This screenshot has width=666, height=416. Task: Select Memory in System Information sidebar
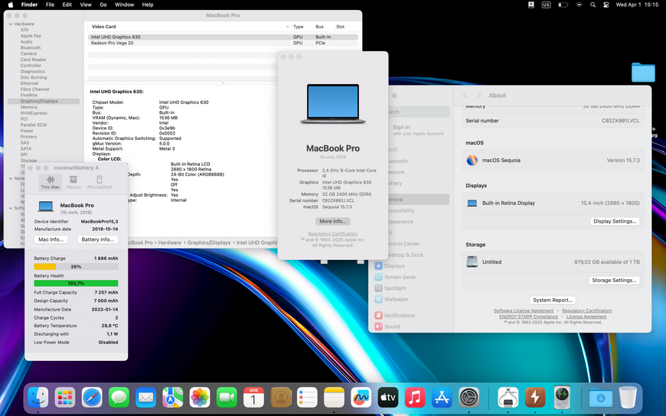[x=29, y=107]
